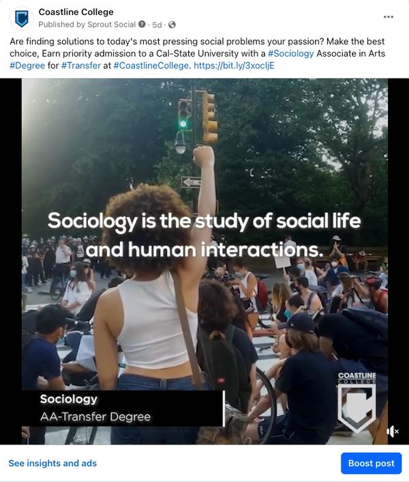Click See insights and ads
The width and height of the screenshot is (409, 482).
tap(52, 464)
